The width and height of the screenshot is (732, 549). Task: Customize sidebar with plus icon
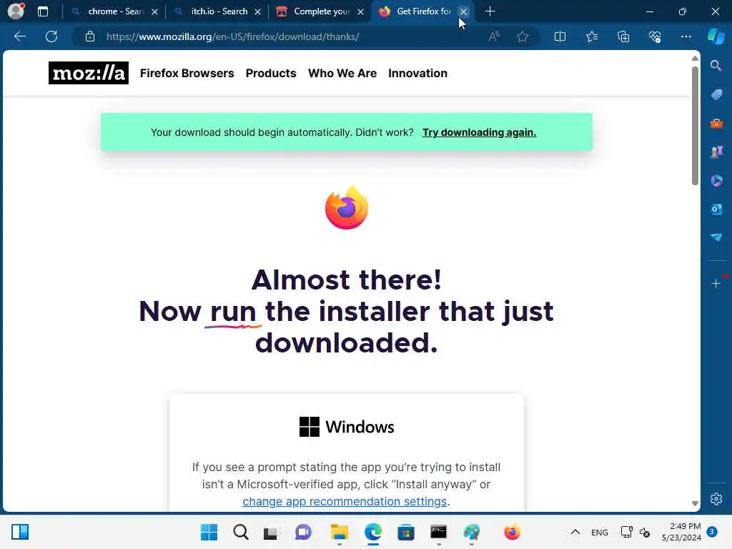(716, 283)
